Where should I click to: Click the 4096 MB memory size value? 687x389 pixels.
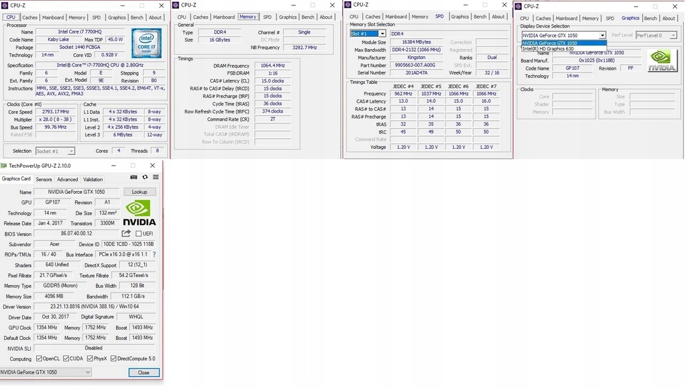(x=54, y=296)
